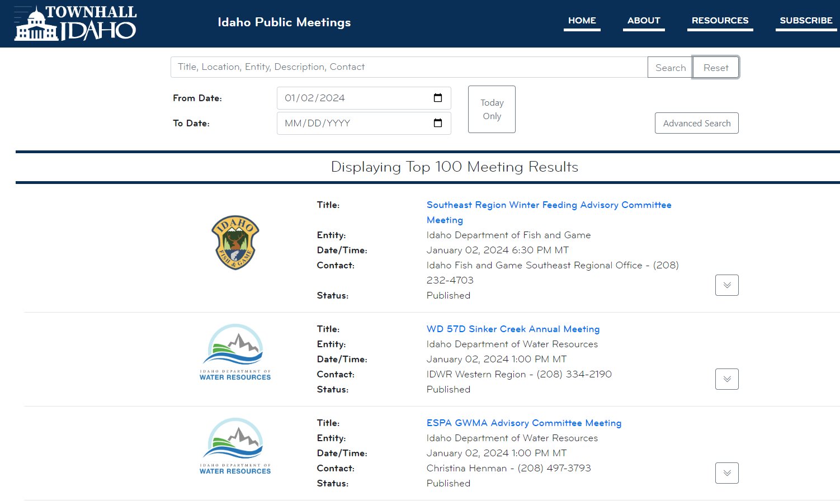This screenshot has width=840, height=501.
Task: Select Fish and Game Southeast Regional Office contact text
Action: (553, 273)
